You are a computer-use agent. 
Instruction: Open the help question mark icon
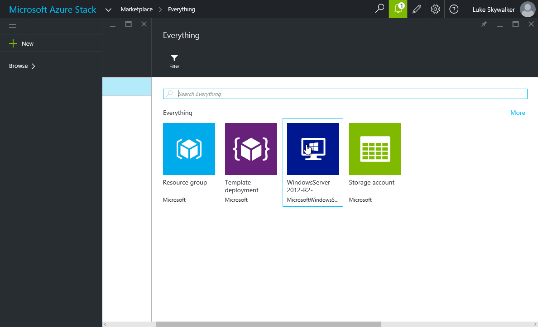[x=454, y=9]
